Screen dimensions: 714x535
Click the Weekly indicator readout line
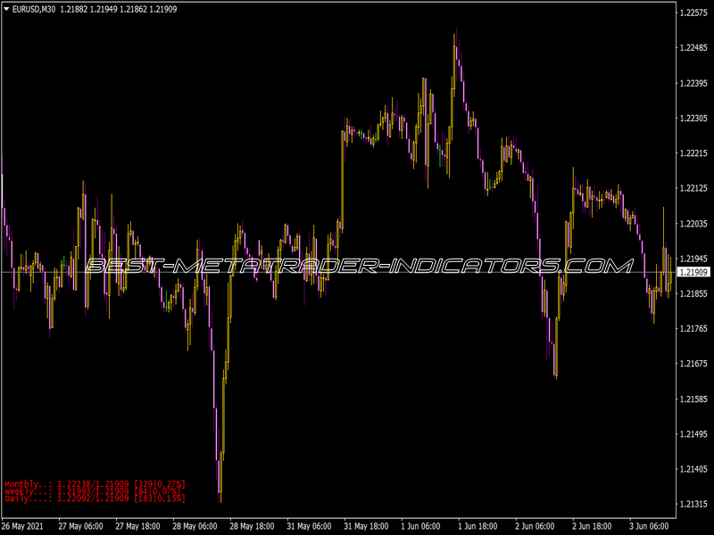(93, 491)
